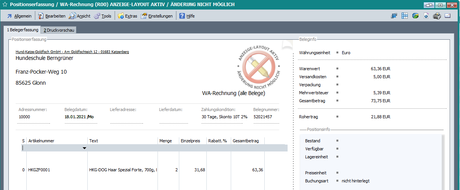Open the document info icon
The image size is (460, 190).
pyautogui.click(x=426, y=16)
